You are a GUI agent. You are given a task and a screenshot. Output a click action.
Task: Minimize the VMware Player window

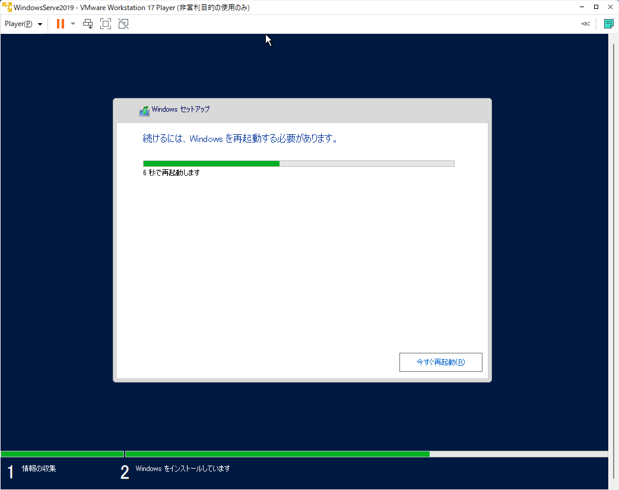click(x=582, y=7)
